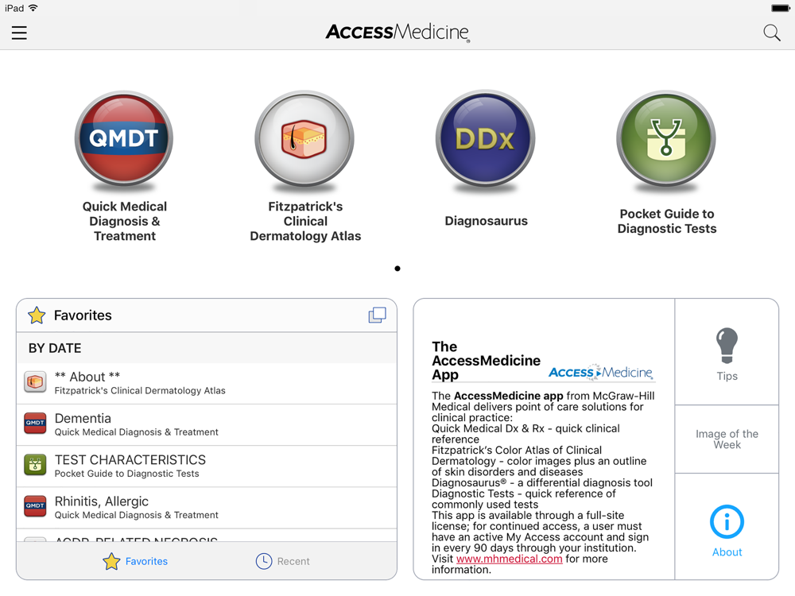Open the Rhinitis, Allergic favorite
Viewport: 795px width, 596px height.
click(x=207, y=508)
